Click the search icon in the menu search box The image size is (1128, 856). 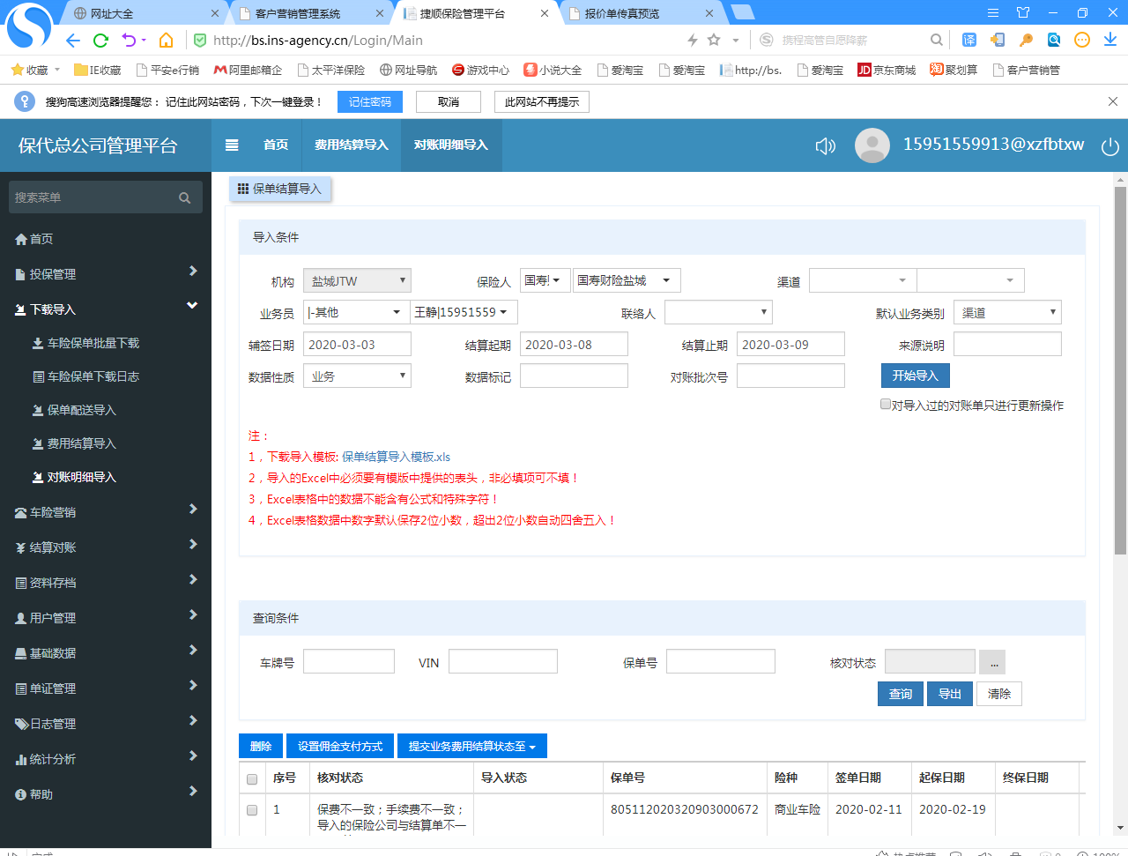tap(184, 197)
